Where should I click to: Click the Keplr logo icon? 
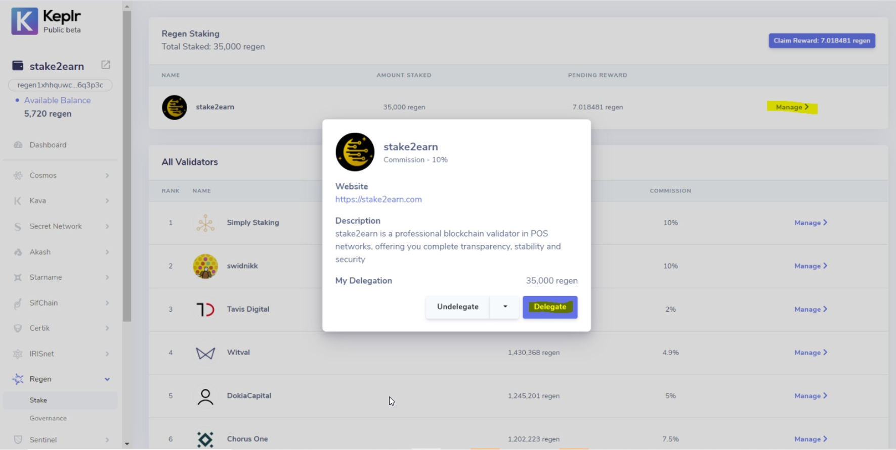tap(24, 21)
